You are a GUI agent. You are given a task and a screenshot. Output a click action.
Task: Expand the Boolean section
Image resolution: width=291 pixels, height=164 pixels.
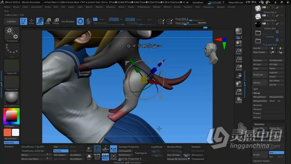[258, 105]
